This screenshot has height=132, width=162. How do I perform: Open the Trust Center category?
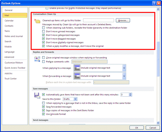click(x=10, y=79)
